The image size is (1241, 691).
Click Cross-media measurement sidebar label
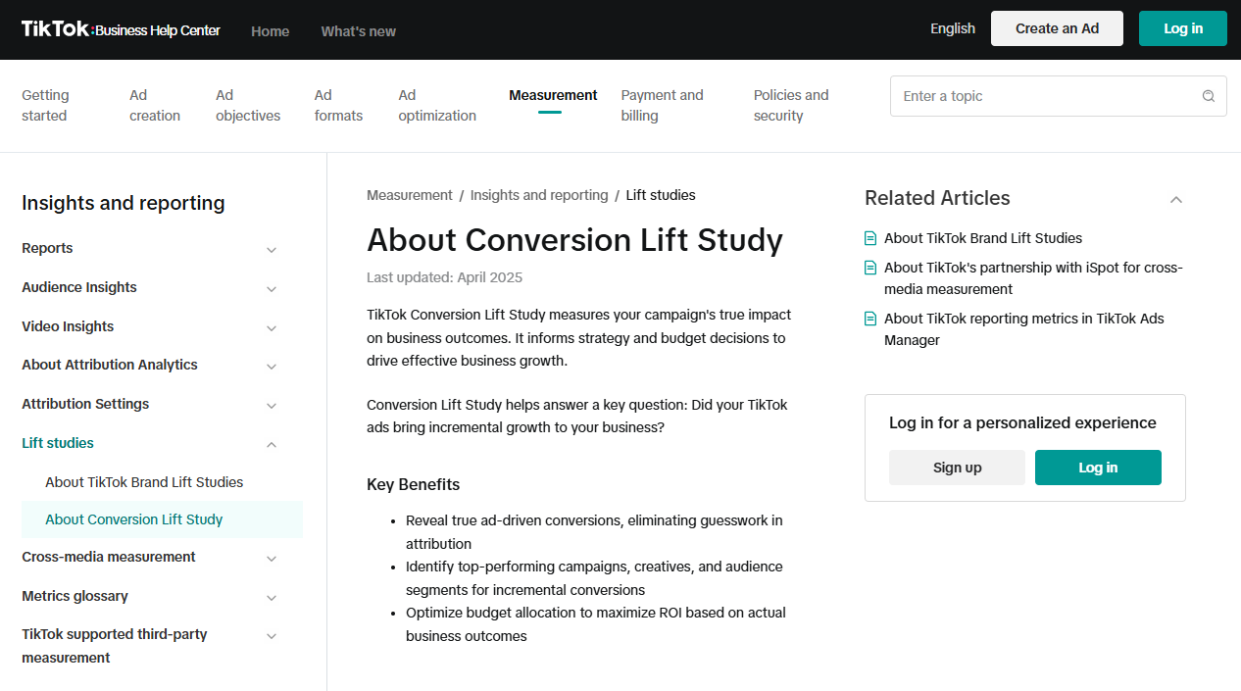[x=109, y=557]
